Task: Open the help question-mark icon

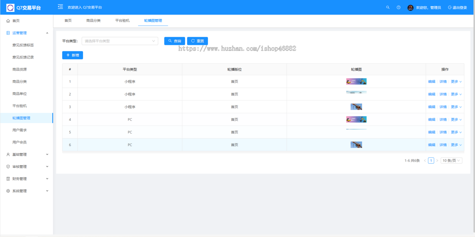Action: pos(399,8)
